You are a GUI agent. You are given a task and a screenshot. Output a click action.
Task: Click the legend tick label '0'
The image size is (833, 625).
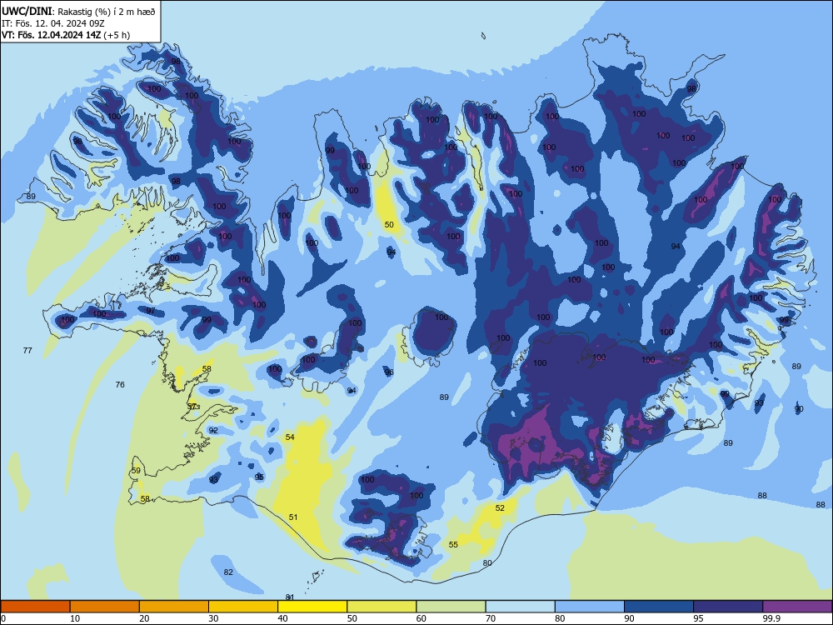tap(3, 618)
